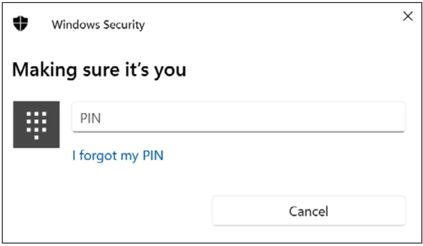This screenshot has width=423, height=246.
Task: Place cursor in the field labeled PIN
Action: click(238, 118)
